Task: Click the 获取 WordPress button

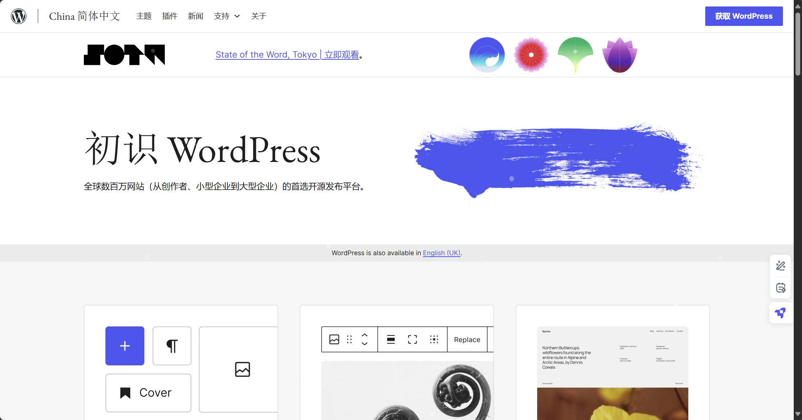Action: 743,16
